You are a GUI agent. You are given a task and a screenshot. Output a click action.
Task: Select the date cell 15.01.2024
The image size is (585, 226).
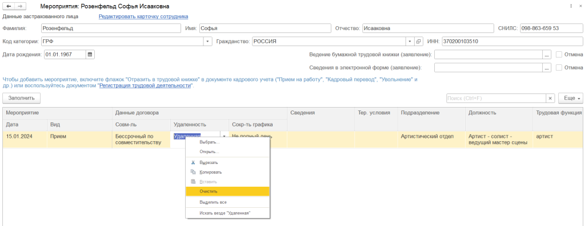[x=25, y=139]
